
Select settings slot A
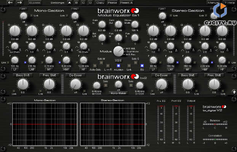[x=69, y=3]
